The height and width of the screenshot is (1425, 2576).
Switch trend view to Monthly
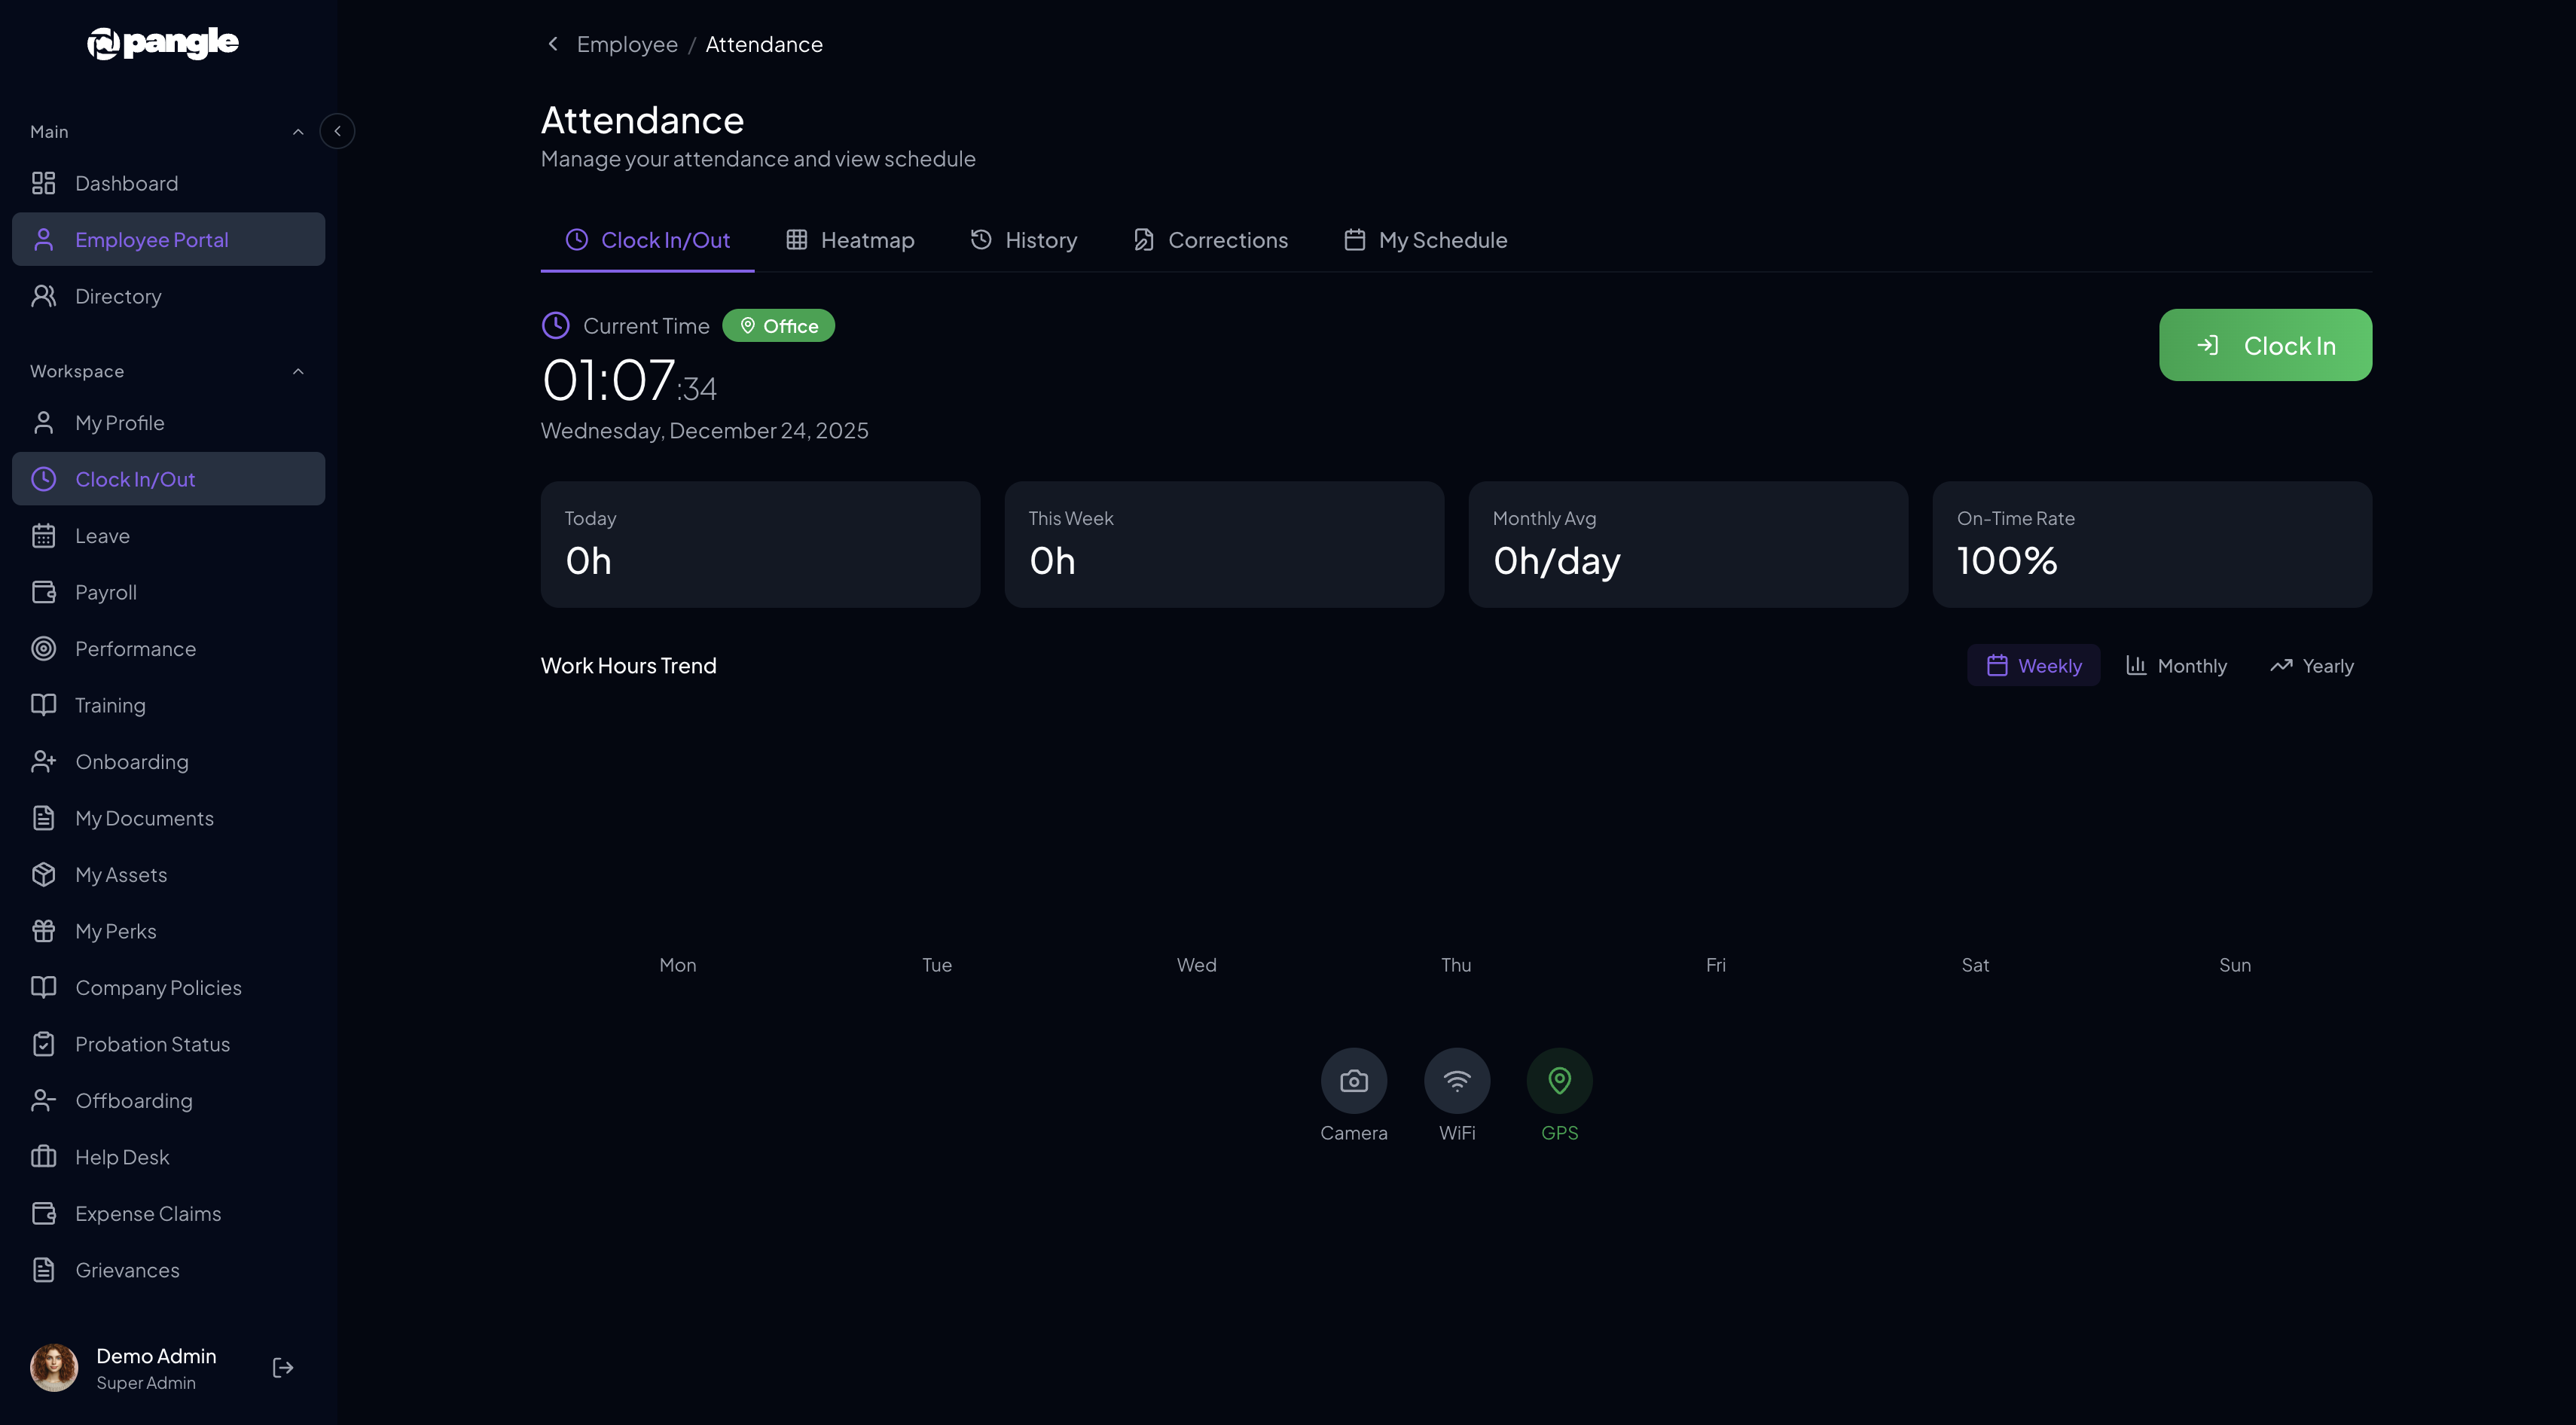click(2176, 666)
